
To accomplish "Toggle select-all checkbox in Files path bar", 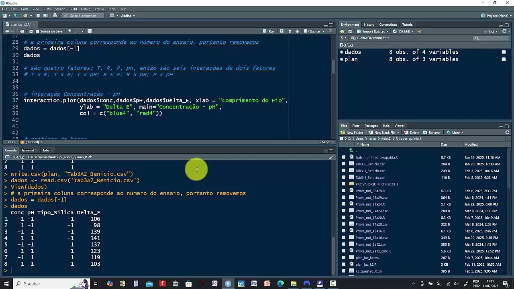I will pyautogui.click(x=342, y=138).
